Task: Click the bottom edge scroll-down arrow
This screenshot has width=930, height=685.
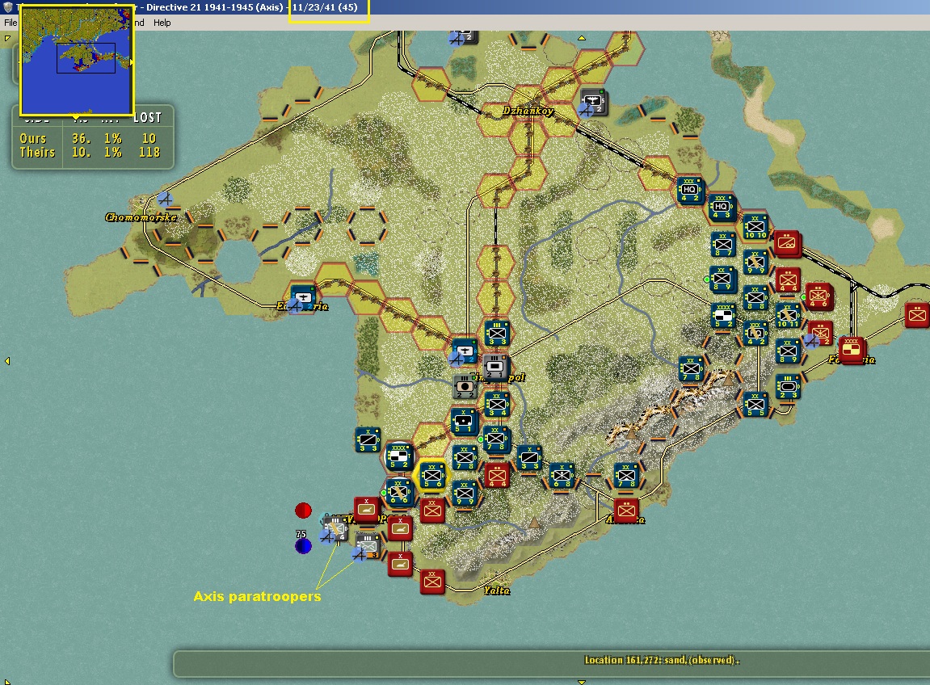Action: pos(581,682)
